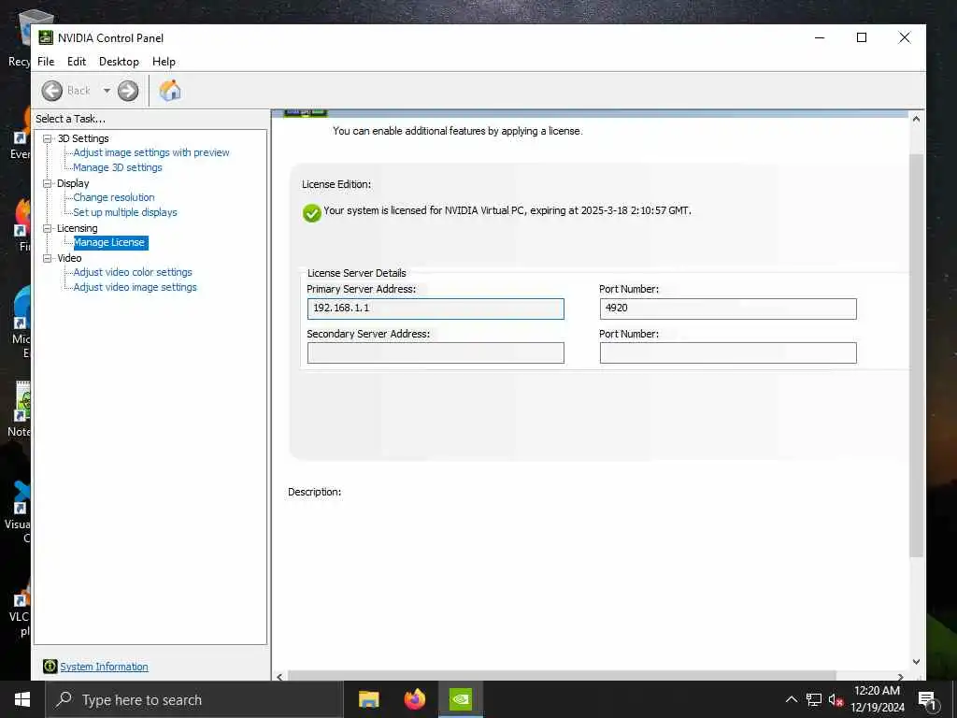
Task: Select Adjust video color settings
Action: (x=133, y=272)
